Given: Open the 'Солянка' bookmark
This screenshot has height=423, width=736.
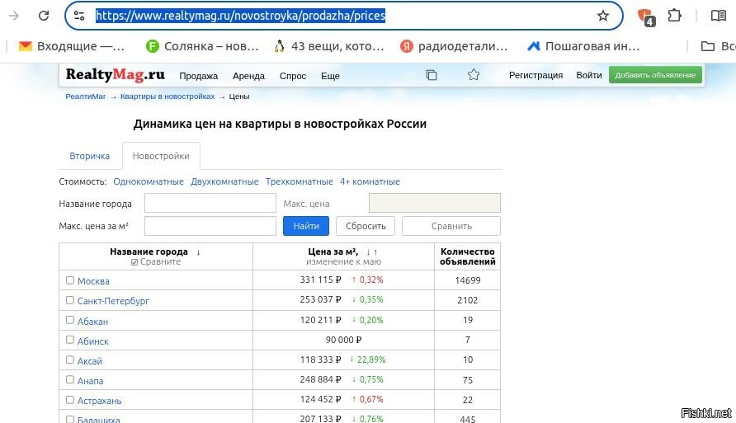Looking at the screenshot, I should (202, 46).
